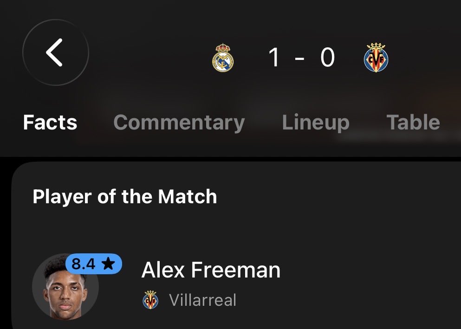Tap the circular outline around the back arrow
Screen dimensions: 461x329
click(x=55, y=20)
